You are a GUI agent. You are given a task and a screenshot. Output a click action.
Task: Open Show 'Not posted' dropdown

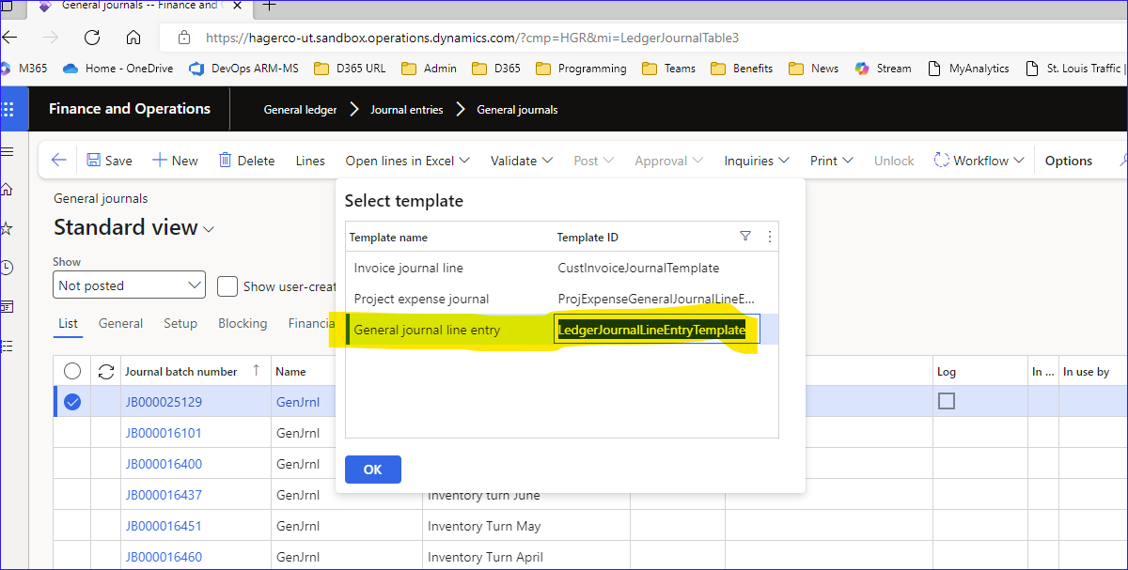130,285
